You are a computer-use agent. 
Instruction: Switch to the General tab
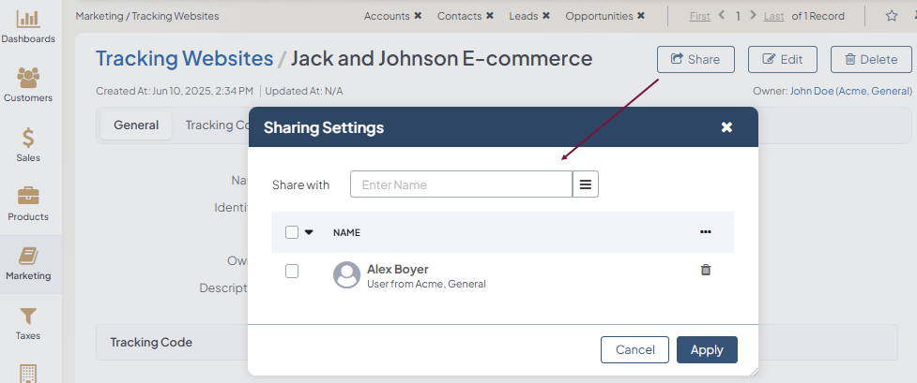coord(136,125)
